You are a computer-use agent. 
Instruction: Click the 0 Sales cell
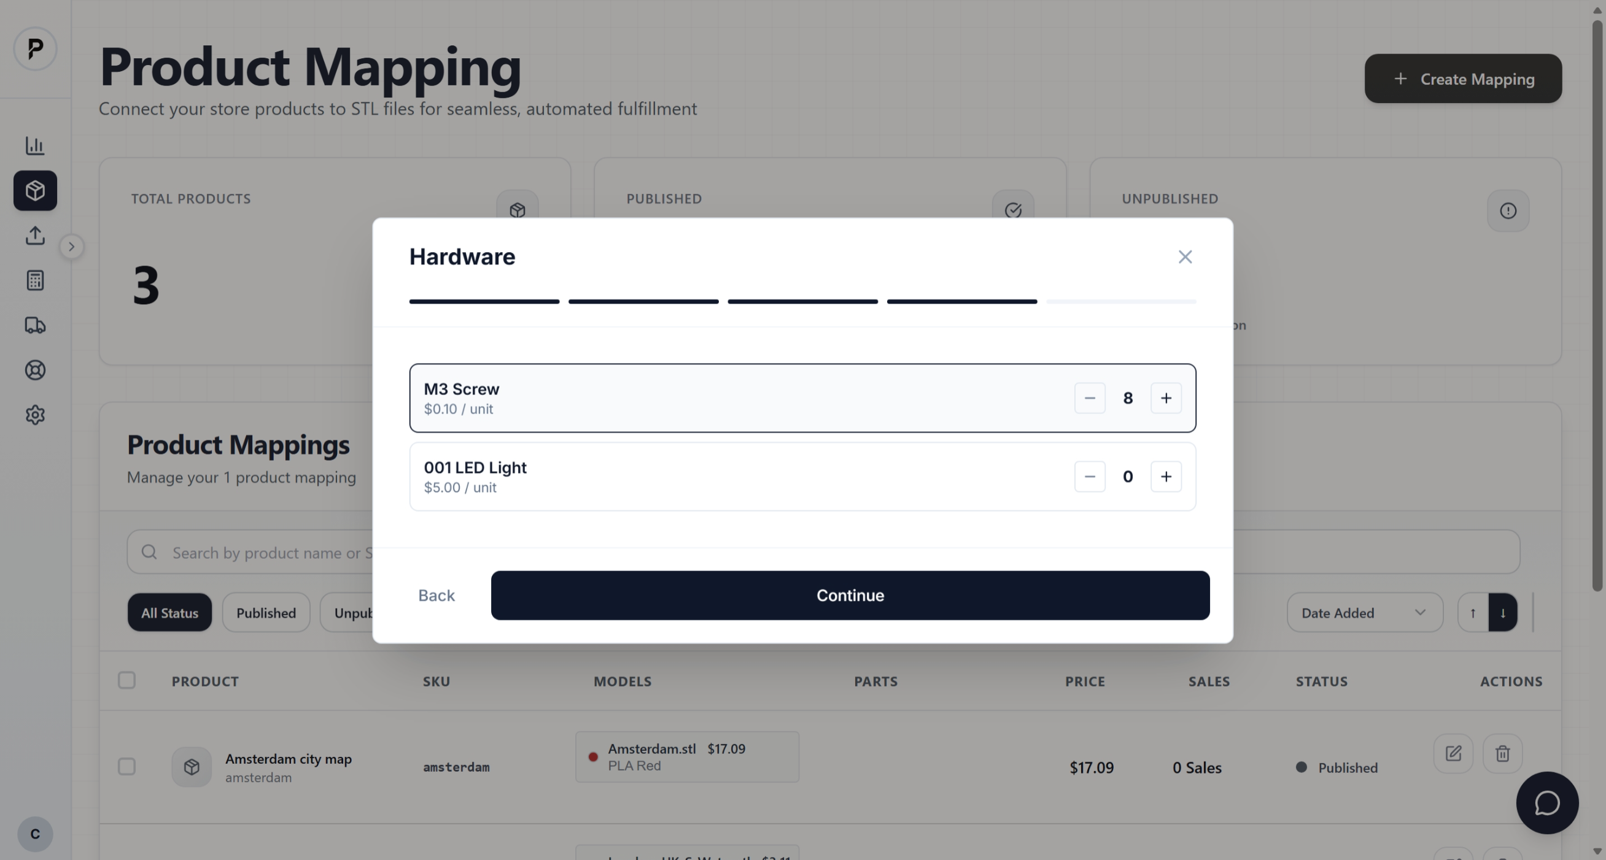(1197, 768)
